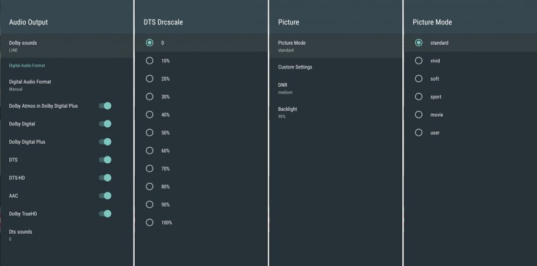The image size is (537, 266).
Task: Open the DNR medium setting
Action: [335, 88]
